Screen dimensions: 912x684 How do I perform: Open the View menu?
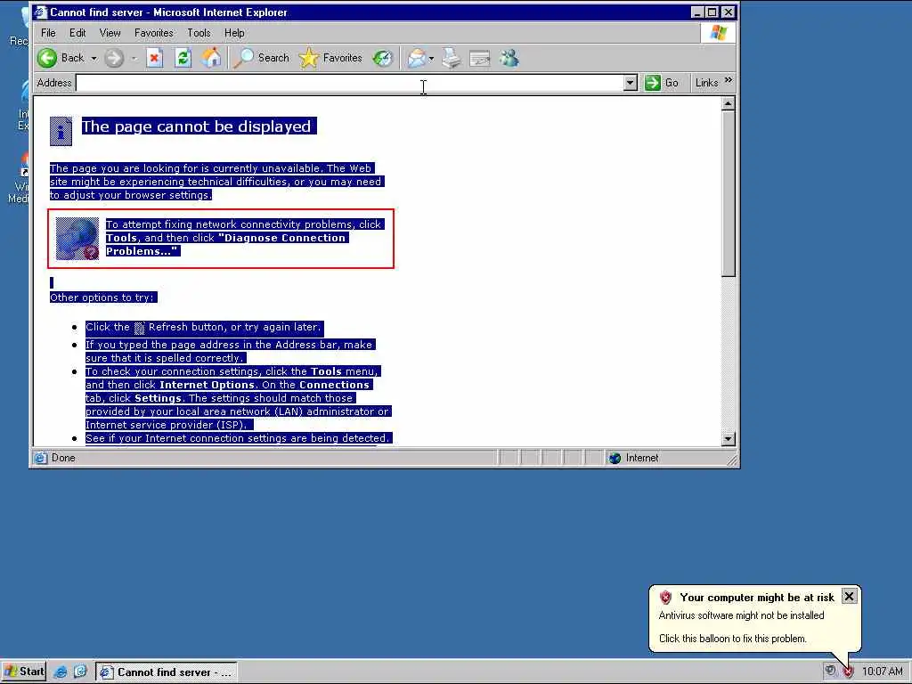[x=110, y=33]
